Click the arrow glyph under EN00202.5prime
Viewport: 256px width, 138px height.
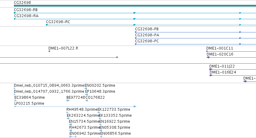[86, 88]
